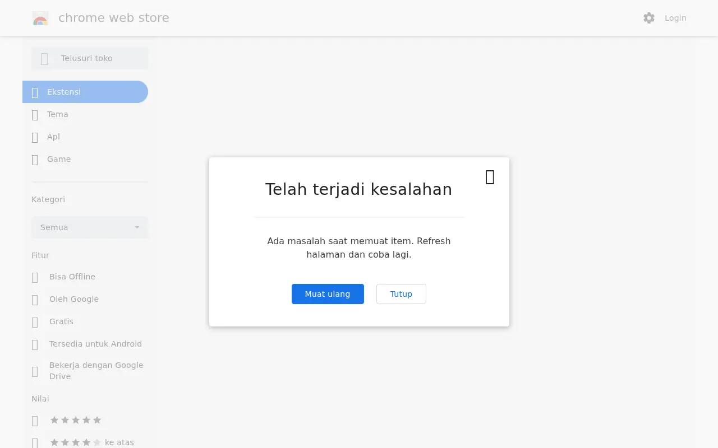
Task: Open the Apl section
Action: [85, 137]
